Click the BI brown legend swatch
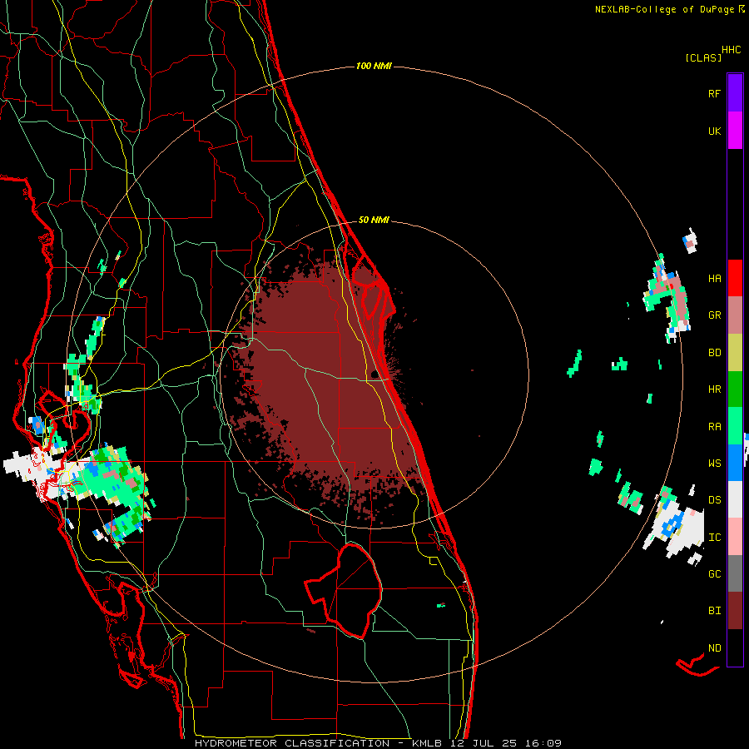The height and width of the screenshot is (749, 749). 735,611
